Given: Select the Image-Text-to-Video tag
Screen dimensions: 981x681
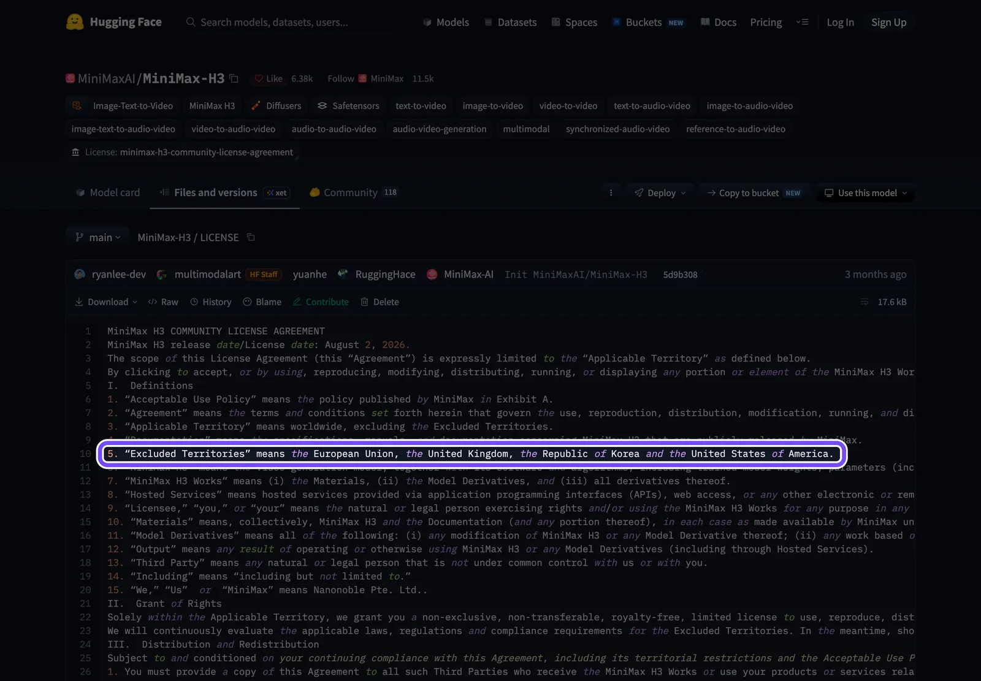Looking at the screenshot, I should [123, 105].
